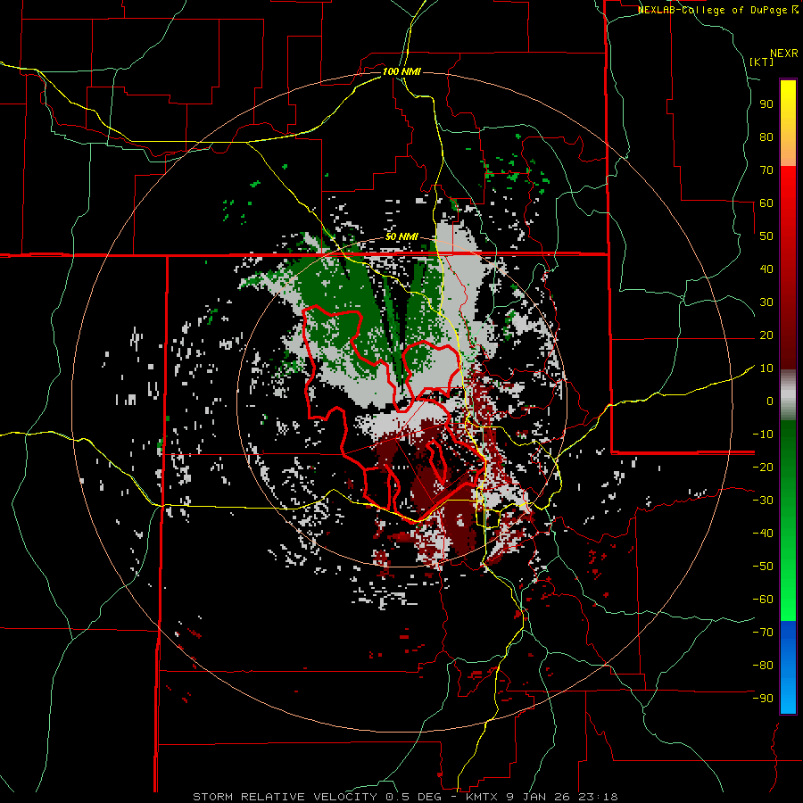Click the -40 value on velocity scale
This screenshot has height=803, width=803.
(763, 534)
